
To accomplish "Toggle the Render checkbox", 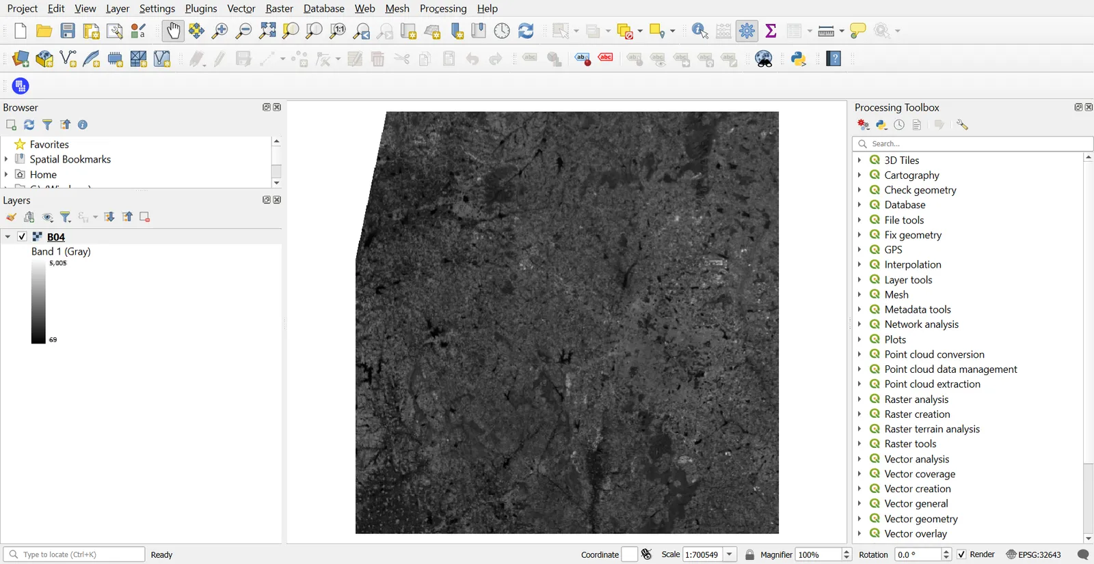I will (962, 554).
